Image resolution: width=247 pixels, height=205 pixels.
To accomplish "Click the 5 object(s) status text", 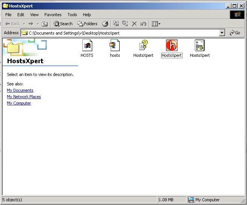I will pyautogui.click(x=12, y=200).
